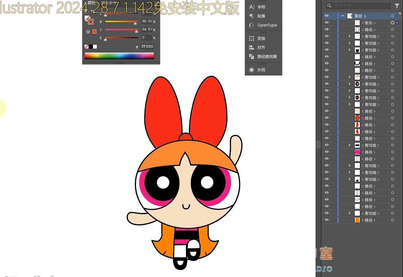Toggle visibility of 图层 1
This screenshot has width=403, height=277.
tap(327, 16)
